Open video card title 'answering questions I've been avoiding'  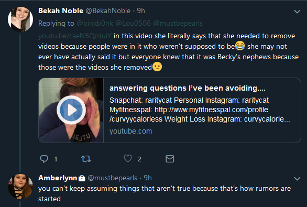click(188, 88)
